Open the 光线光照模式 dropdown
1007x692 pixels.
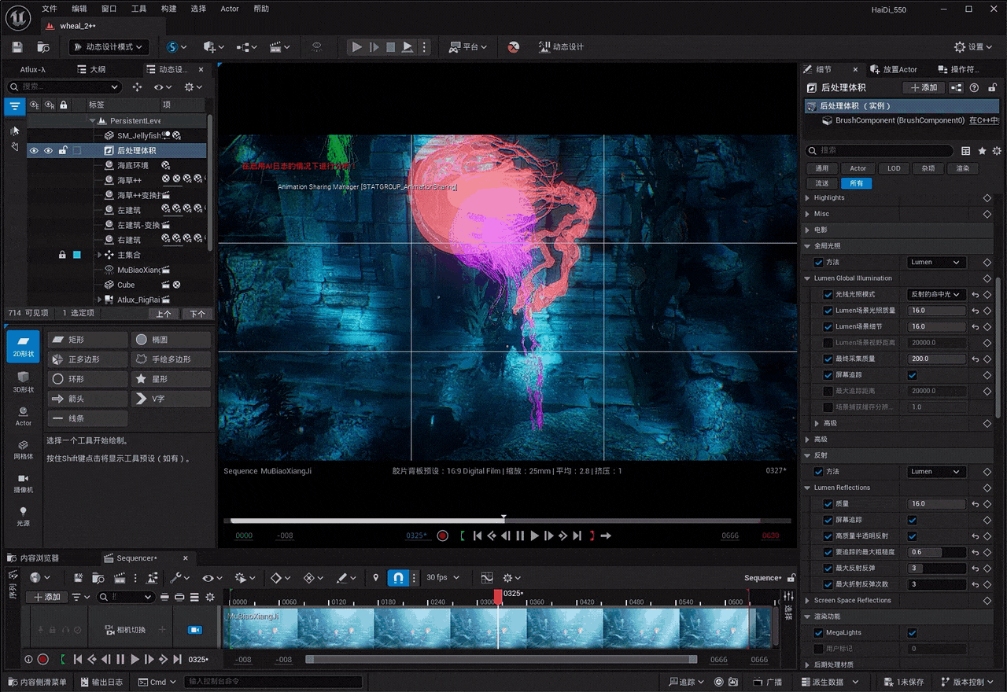pos(936,295)
